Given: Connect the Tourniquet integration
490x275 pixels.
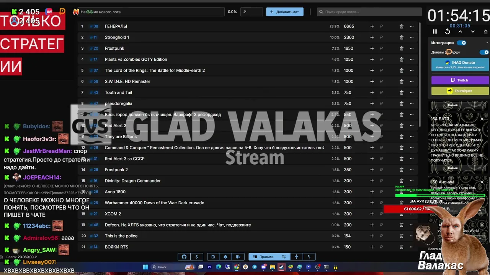Looking at the screenshot, I should coord(460,91).
